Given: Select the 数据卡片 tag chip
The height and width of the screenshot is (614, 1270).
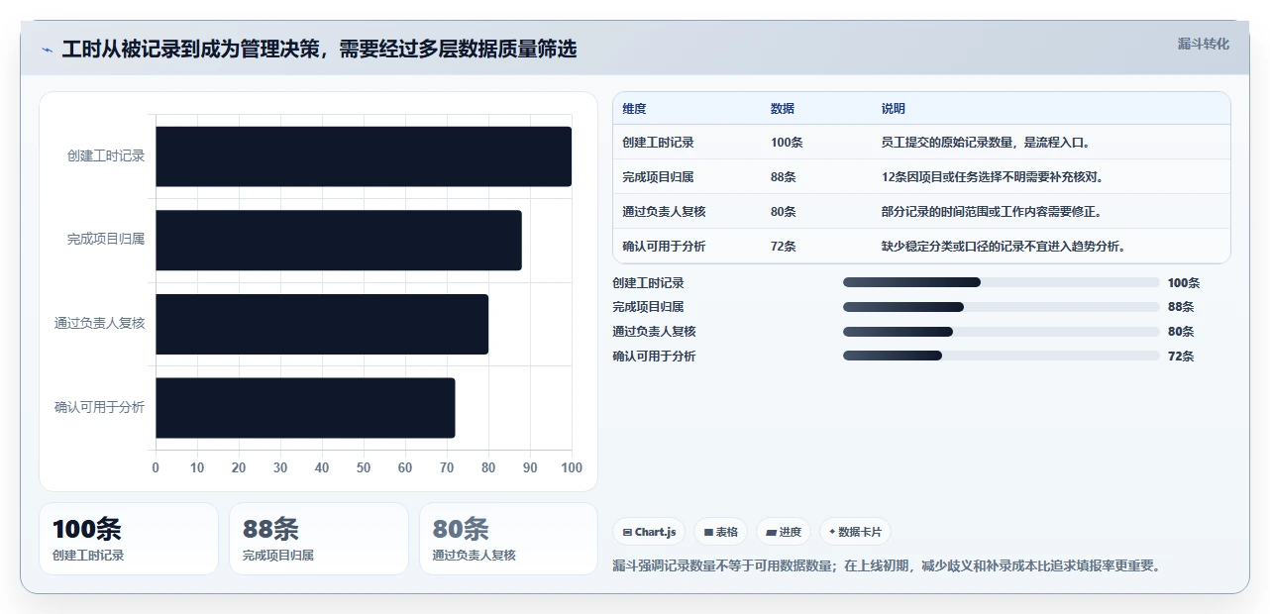Looking at the screenshot, I should [x=855, y=532].
